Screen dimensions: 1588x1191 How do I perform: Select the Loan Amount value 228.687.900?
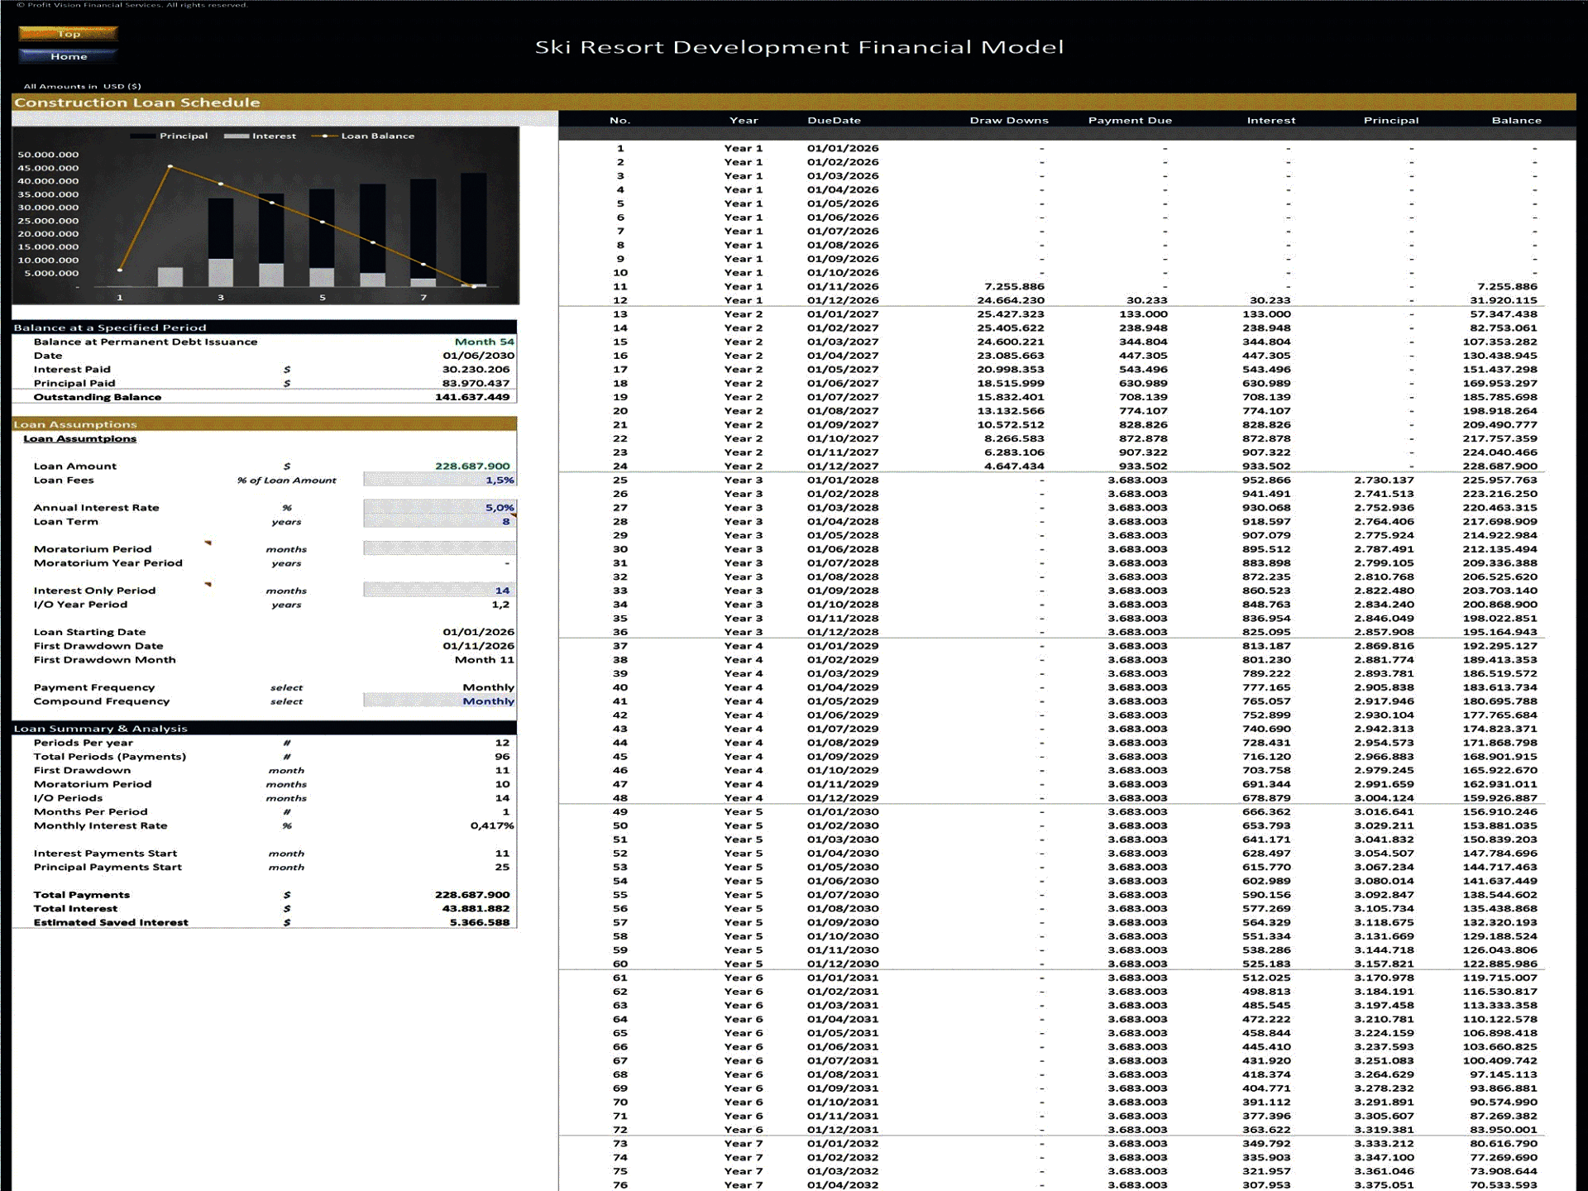[472, 466]
